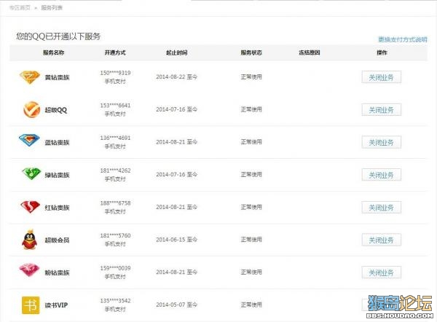Click phone number 188****6758
Screen dimensions: 437x322
[115, 203]
